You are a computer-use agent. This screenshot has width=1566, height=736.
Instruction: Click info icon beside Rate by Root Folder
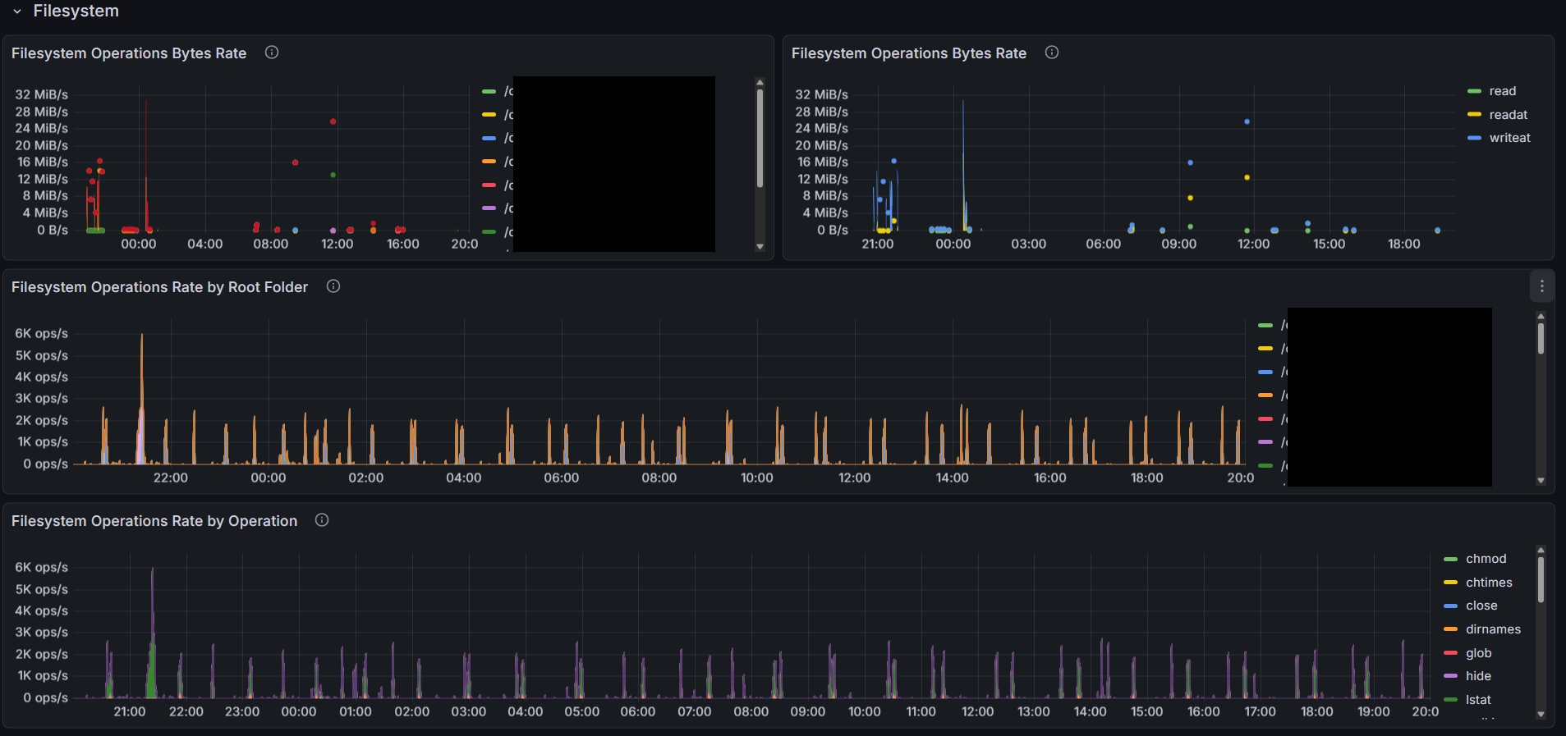[x=333, y=286]
